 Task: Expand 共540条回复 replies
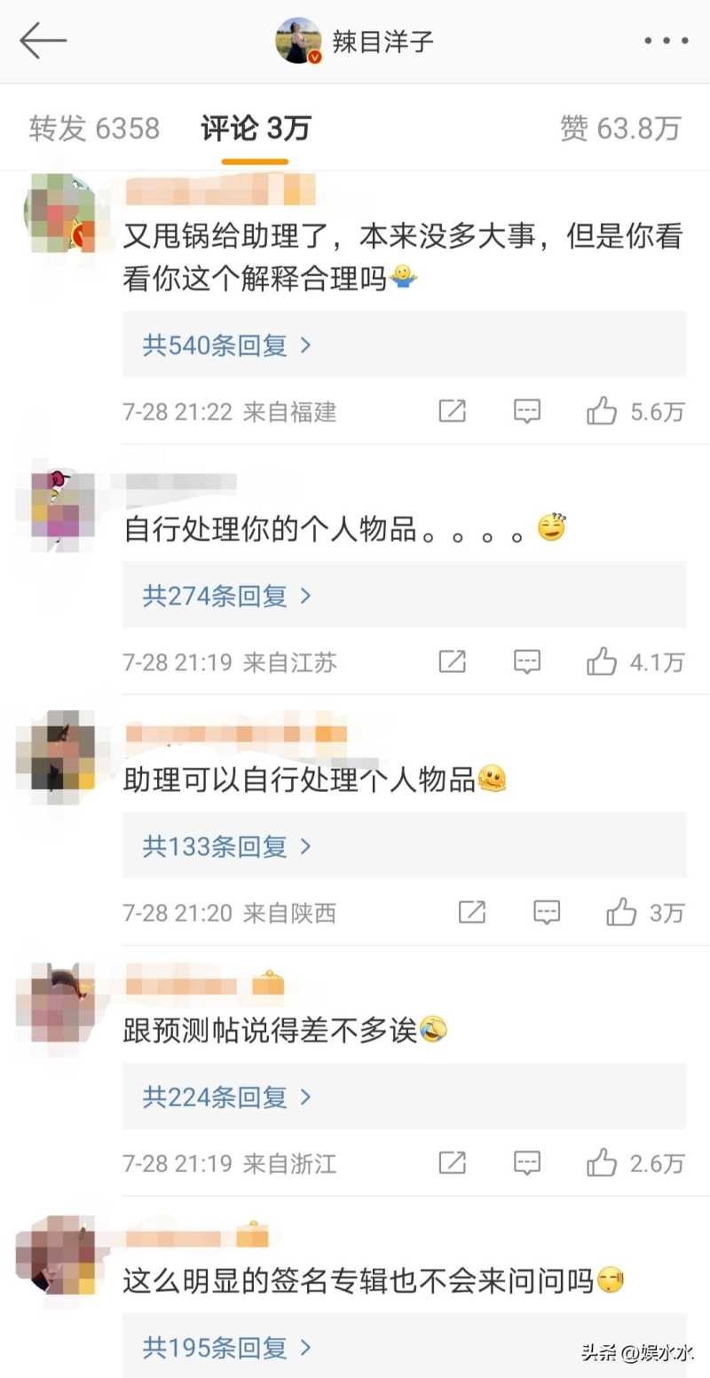tap(404, 344)
